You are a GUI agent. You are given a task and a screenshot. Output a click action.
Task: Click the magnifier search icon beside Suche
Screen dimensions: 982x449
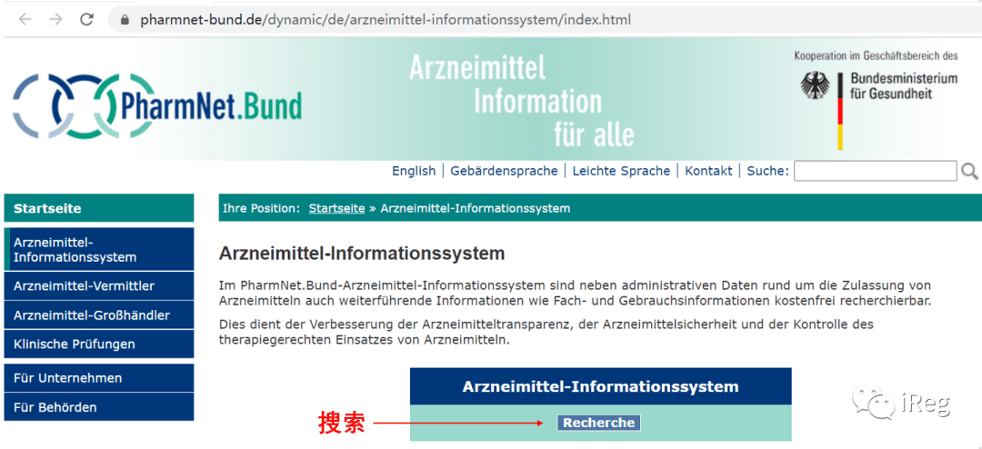(969, 171)
